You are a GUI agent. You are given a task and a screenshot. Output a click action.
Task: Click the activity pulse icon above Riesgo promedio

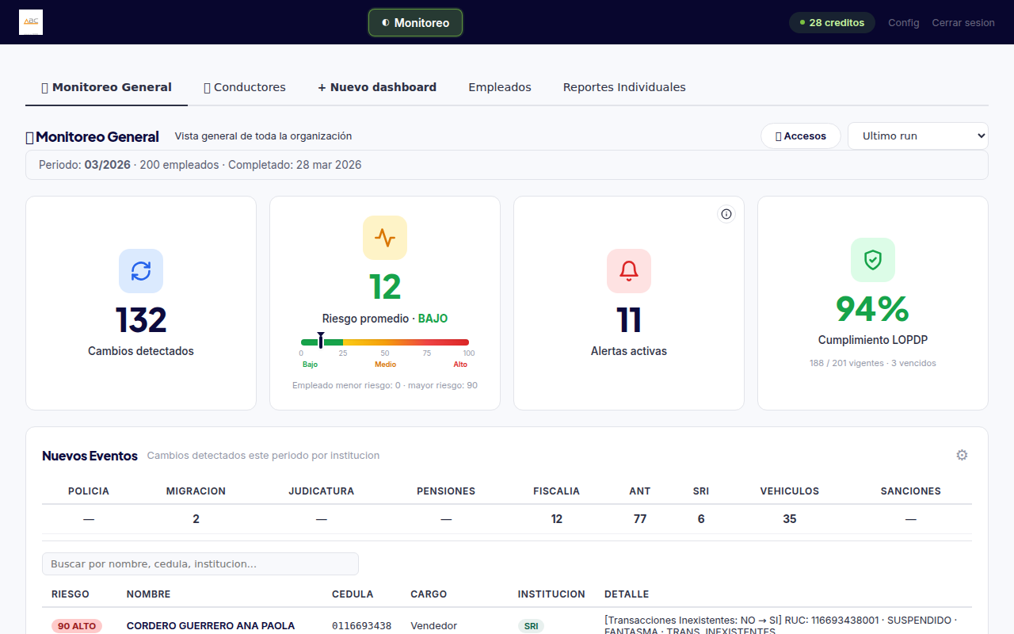point(384,237)
